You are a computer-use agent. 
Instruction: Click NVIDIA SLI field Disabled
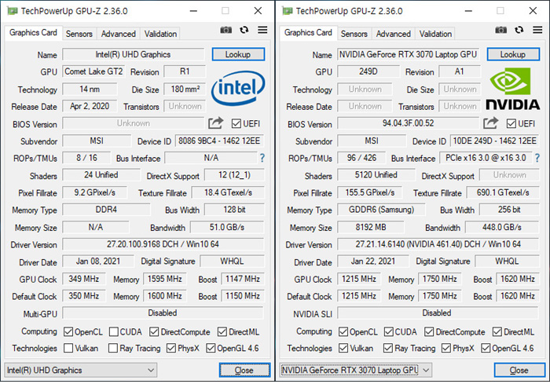(x=437, y=313)
